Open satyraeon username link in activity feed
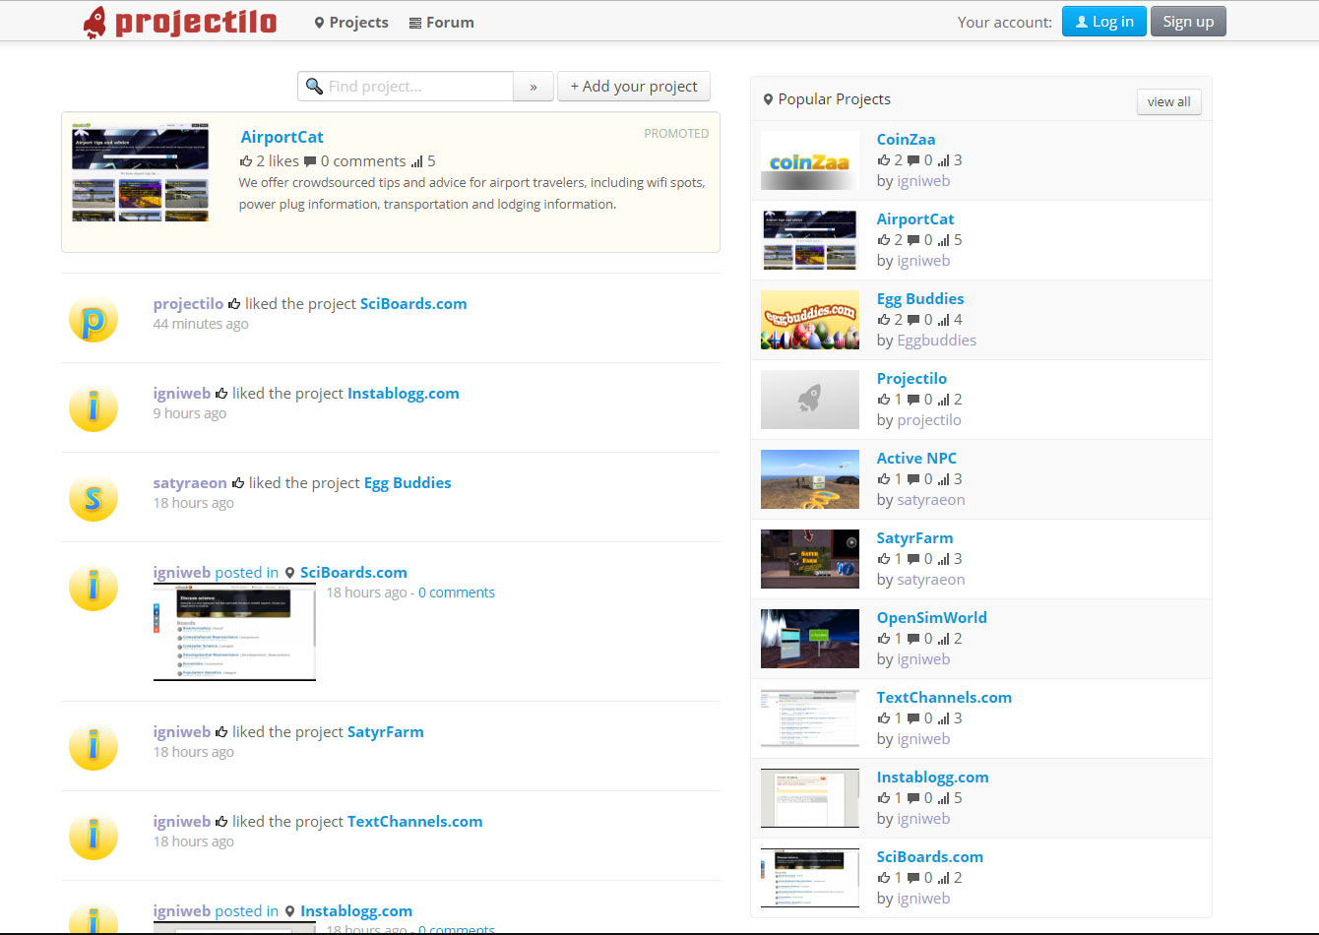Image resolution: width=1319 pixels, height=935 pixels. pyautogui.click(x=190, y=483)
